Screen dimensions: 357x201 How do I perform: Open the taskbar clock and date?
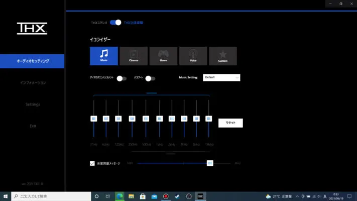336,196
